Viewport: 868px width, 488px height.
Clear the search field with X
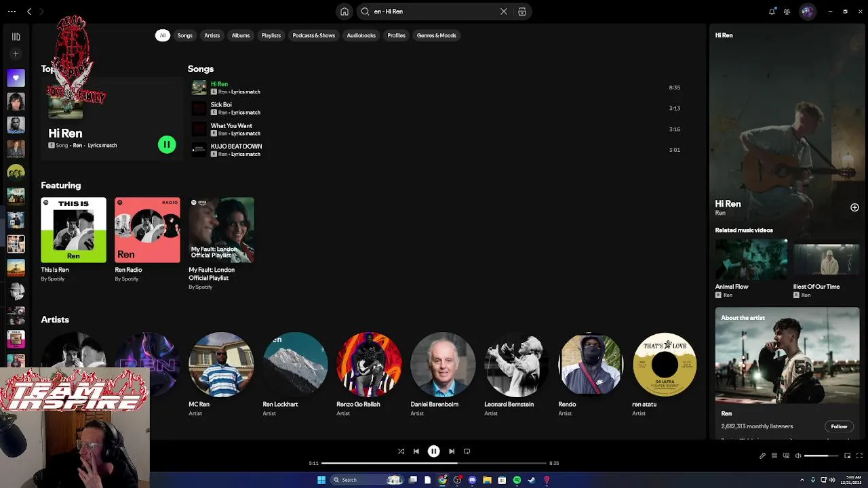click(x=504, y=12)
